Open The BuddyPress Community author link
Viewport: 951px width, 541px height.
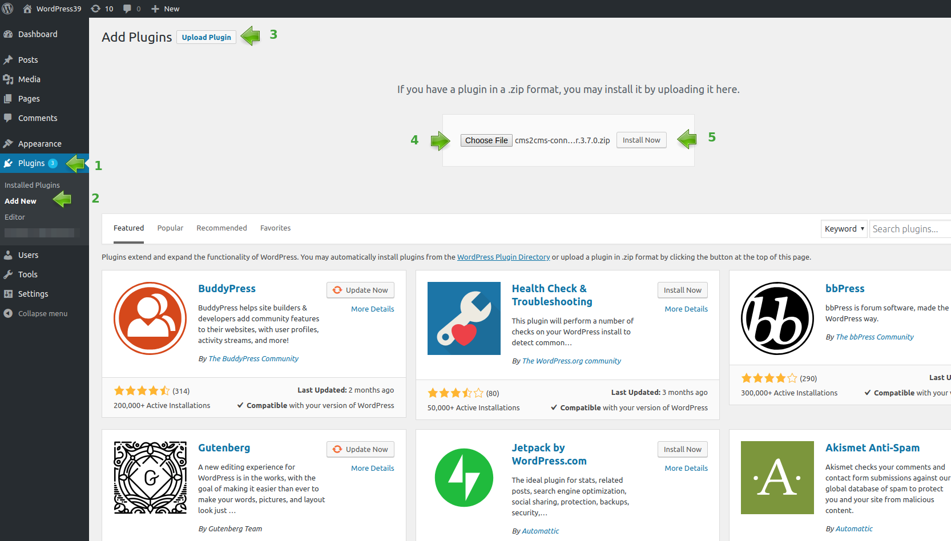[x=253, y=359]
